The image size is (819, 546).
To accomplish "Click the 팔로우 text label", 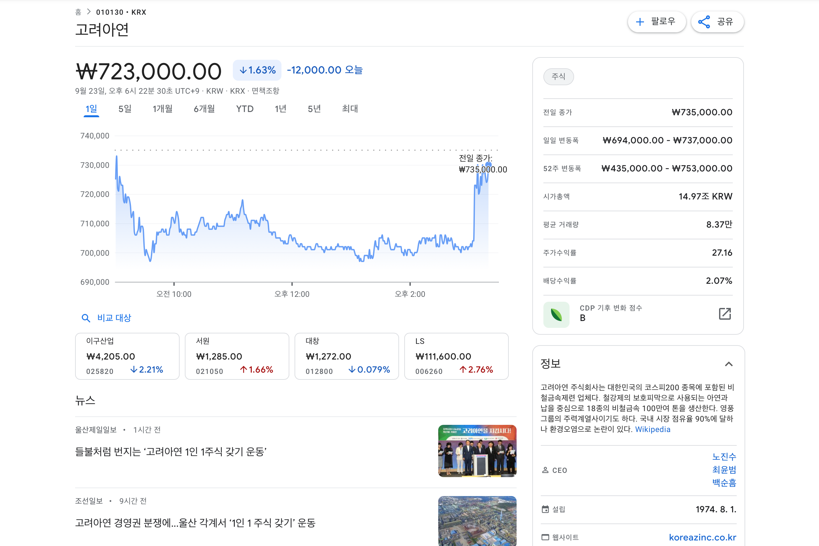I will tap(663, 22).
